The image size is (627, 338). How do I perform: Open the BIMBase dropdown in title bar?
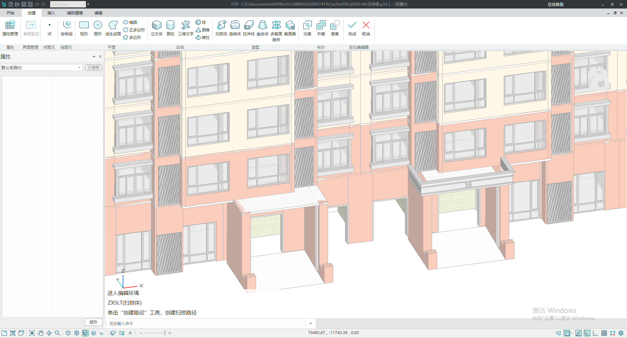coord(68,4)
